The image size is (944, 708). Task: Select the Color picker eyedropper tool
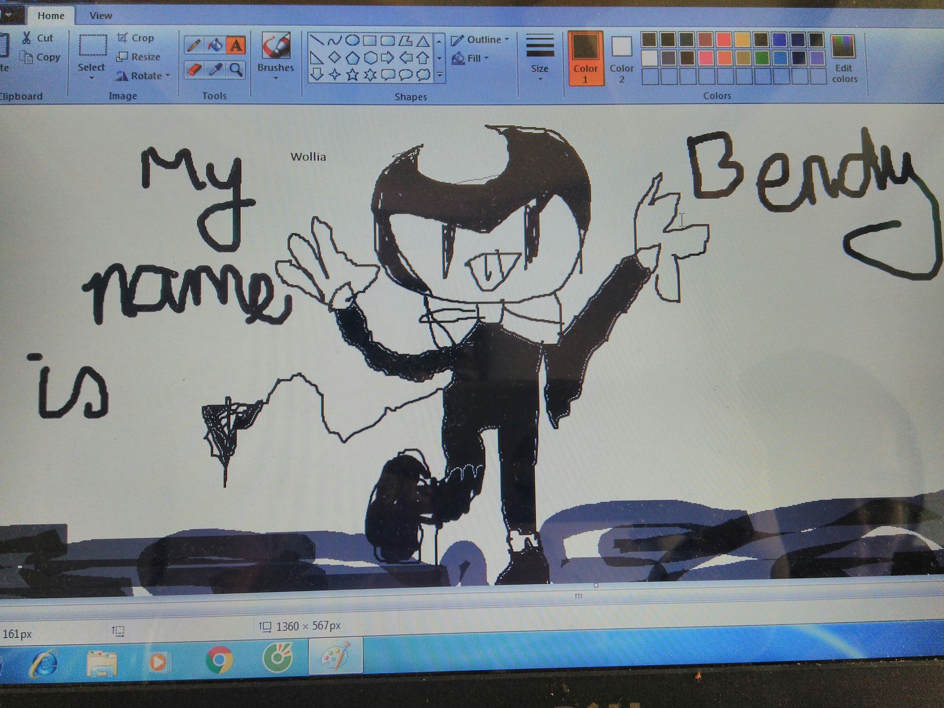point(215,69)
